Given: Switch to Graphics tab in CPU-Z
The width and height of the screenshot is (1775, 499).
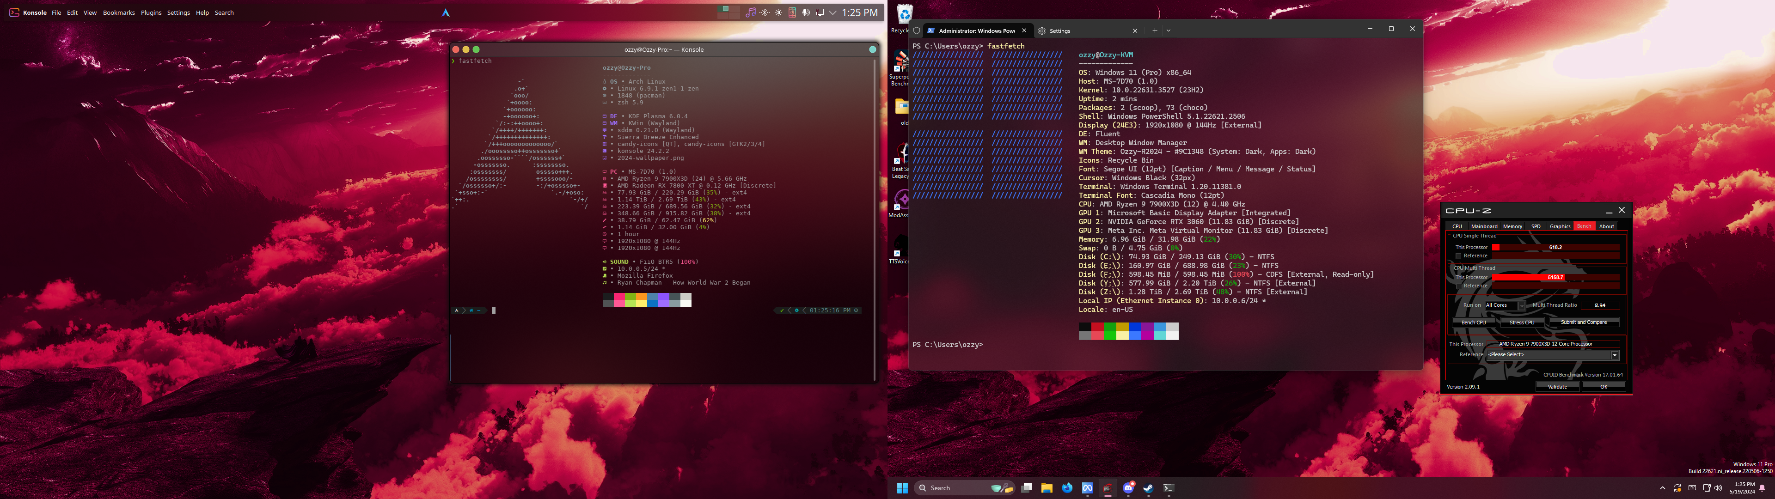Looking at the screenshot, I should tap(1560, 226).
